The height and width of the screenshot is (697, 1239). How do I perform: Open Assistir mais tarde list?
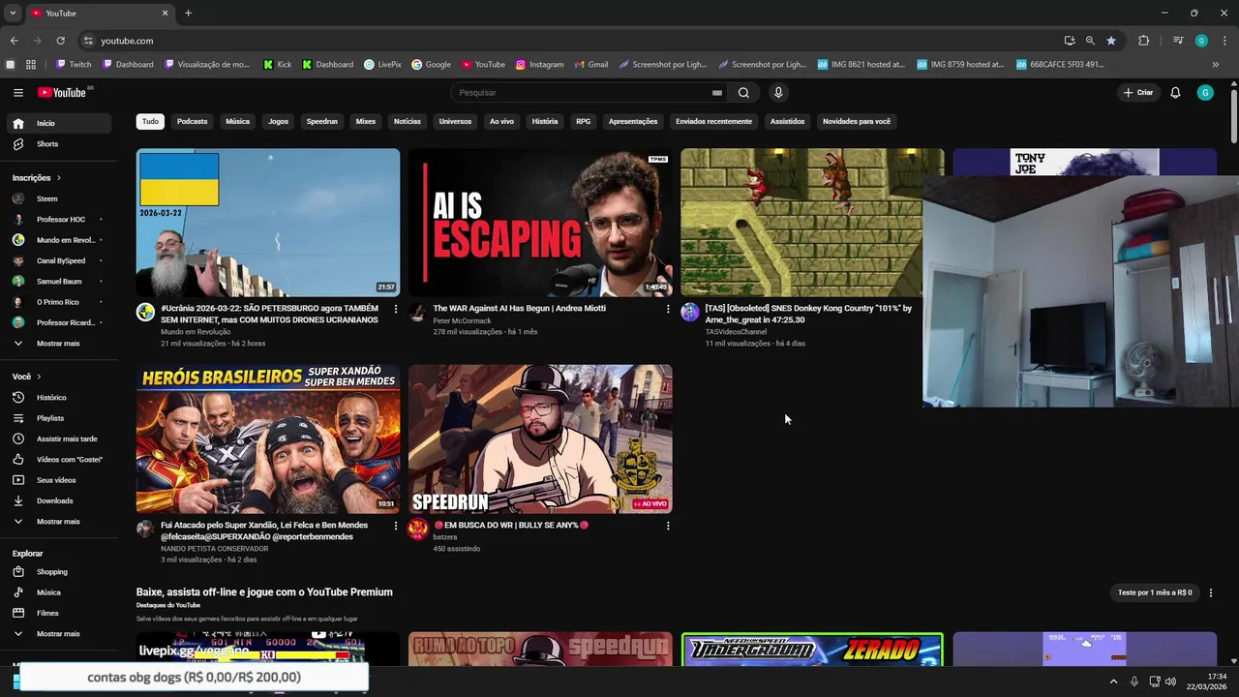click(60, 439)
